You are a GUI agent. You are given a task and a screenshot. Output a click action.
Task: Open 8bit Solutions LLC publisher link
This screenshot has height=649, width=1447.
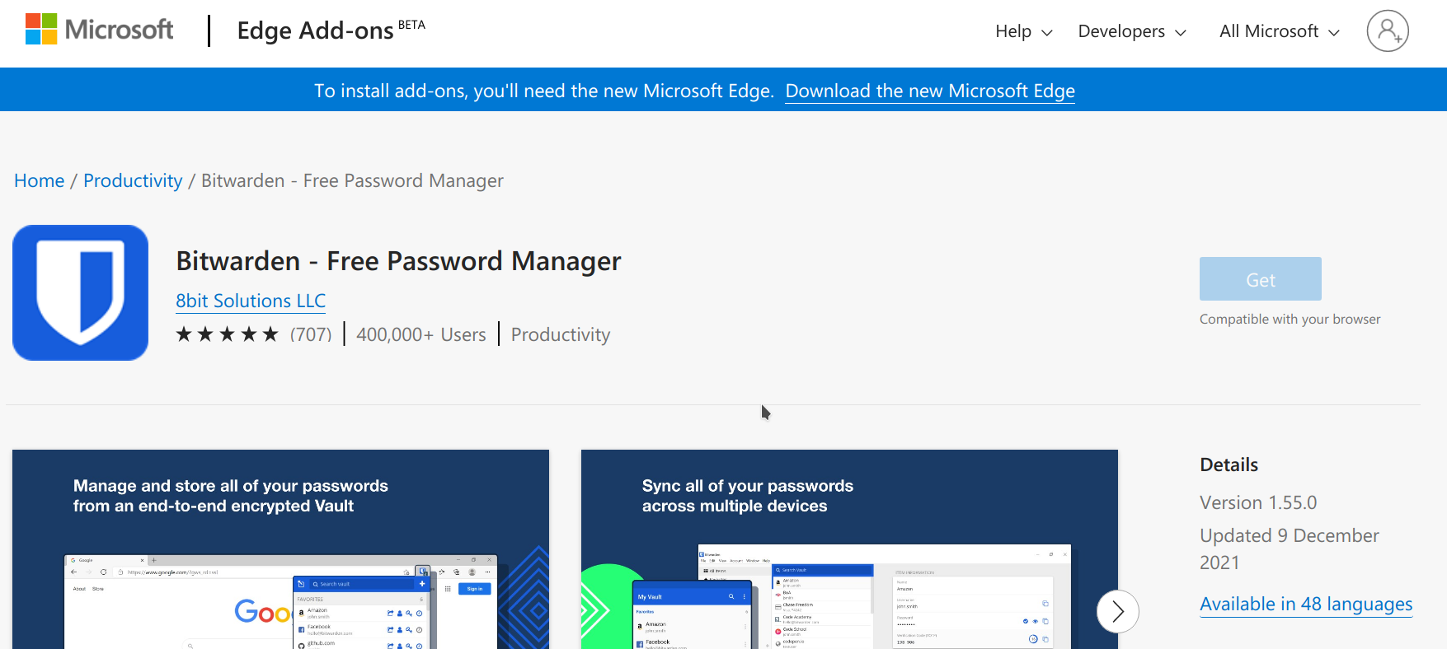(251, 301)
